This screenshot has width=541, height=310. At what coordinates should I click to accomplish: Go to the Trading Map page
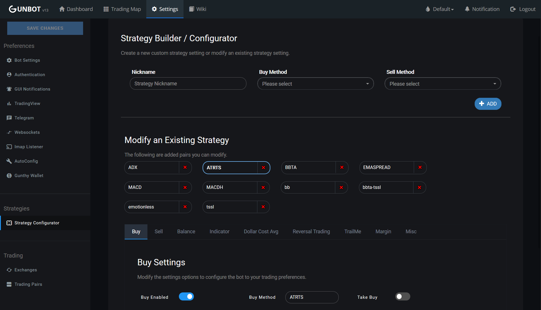coord(122,9)
